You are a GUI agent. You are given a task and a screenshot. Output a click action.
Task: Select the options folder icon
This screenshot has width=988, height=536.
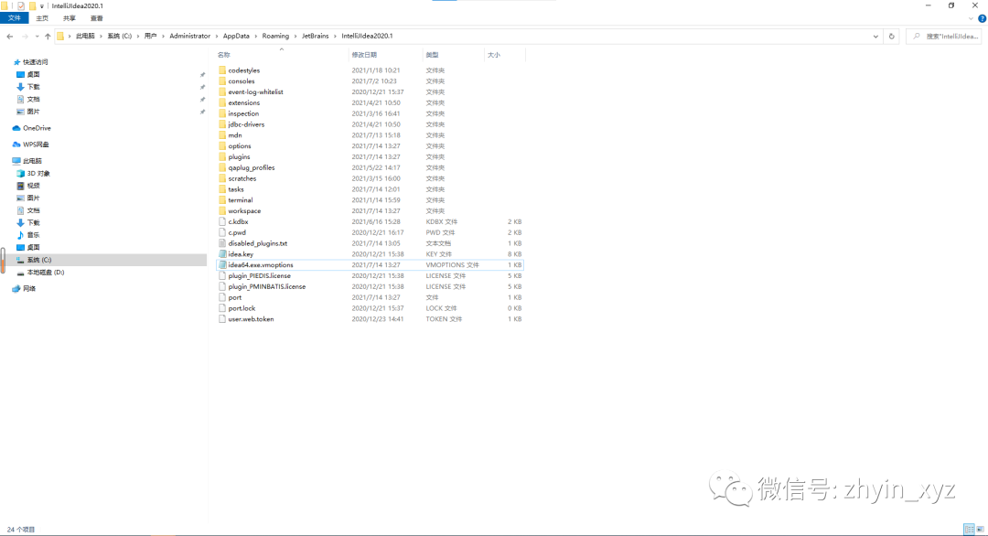coord(221,146)
